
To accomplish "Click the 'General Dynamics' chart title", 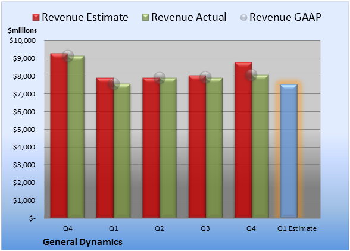I will 83,242.
